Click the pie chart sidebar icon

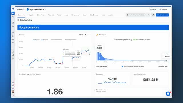[13, 23]
